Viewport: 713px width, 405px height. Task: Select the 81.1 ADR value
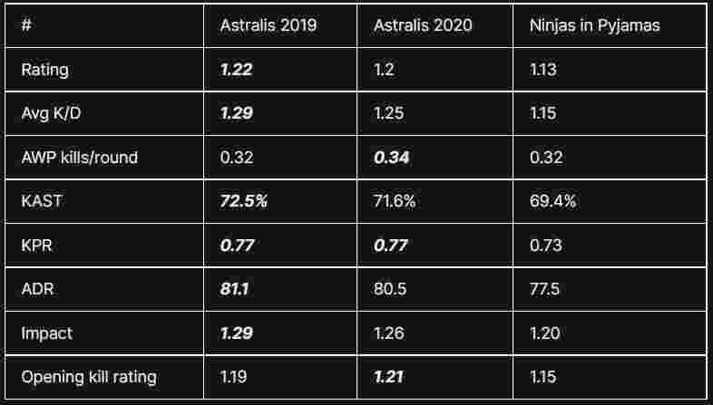pyautogui.click(x=236, y=289)
